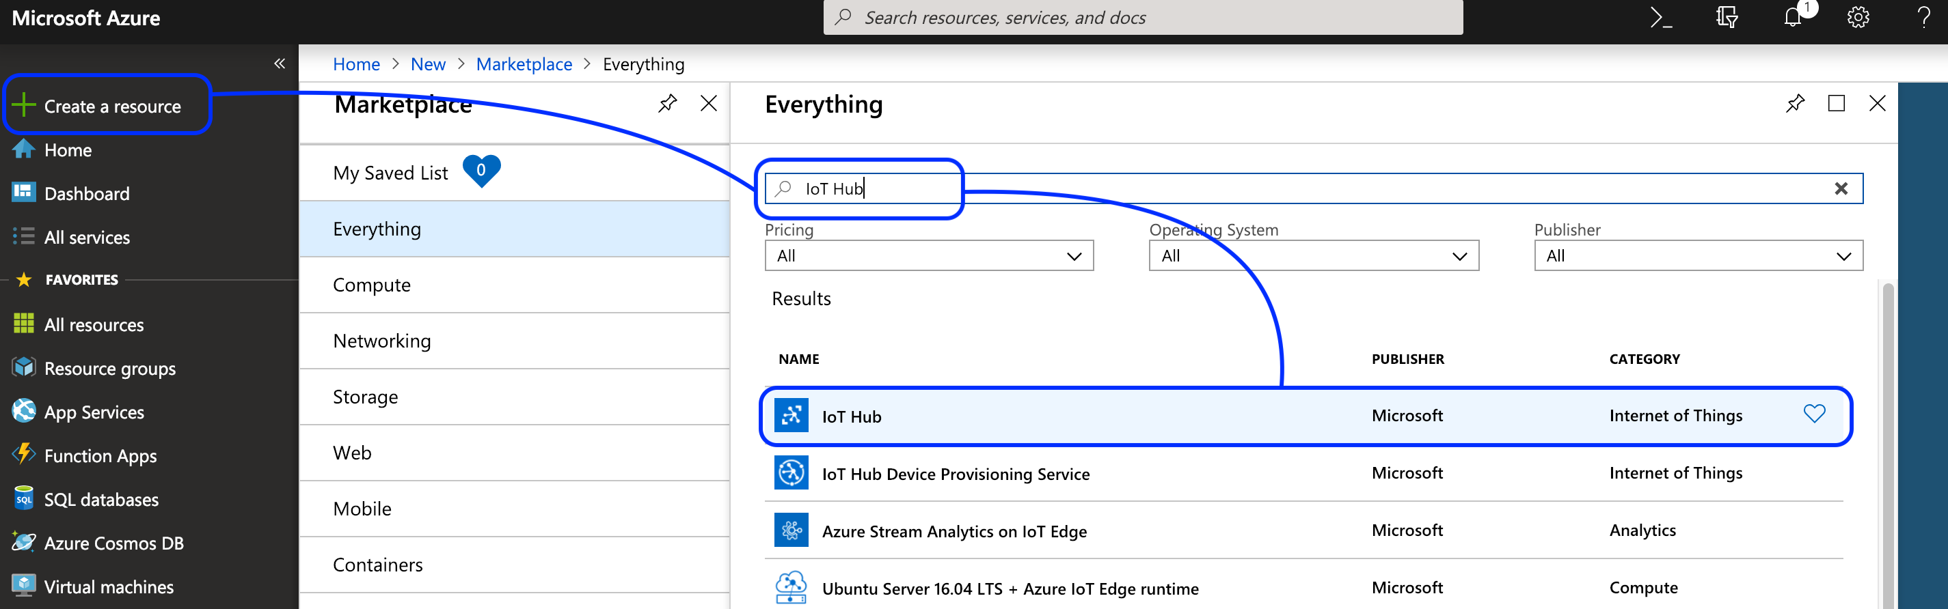
Task: Click the IoT Hub Device Provisioning Service icon
Action: pos(791,473)
